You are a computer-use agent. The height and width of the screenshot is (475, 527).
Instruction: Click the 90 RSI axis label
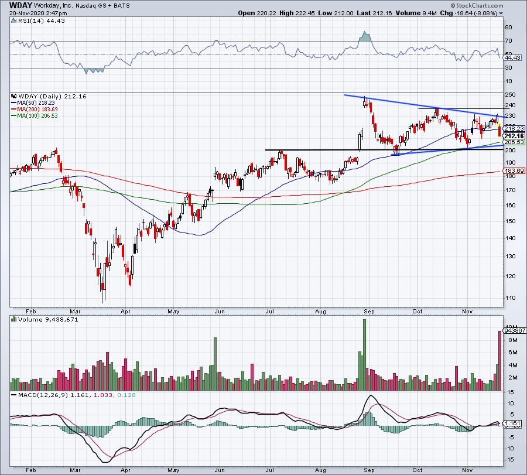tap(508, 28)
